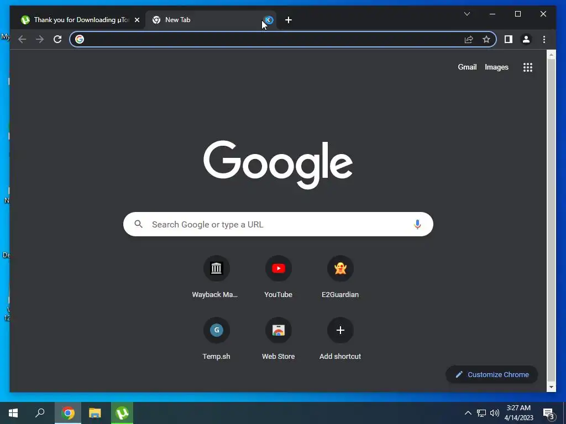Click the page vertical scrollbar thumb

pos(551,220)
